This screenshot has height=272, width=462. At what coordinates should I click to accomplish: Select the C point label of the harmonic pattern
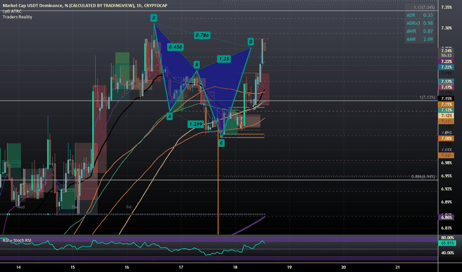(221, 143)
